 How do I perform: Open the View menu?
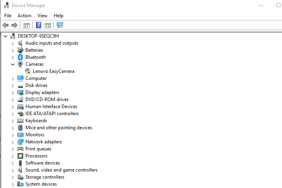tap(42, 16)
